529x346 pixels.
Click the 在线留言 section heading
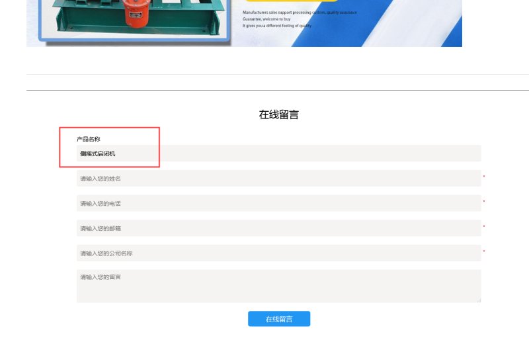[278, 114]
